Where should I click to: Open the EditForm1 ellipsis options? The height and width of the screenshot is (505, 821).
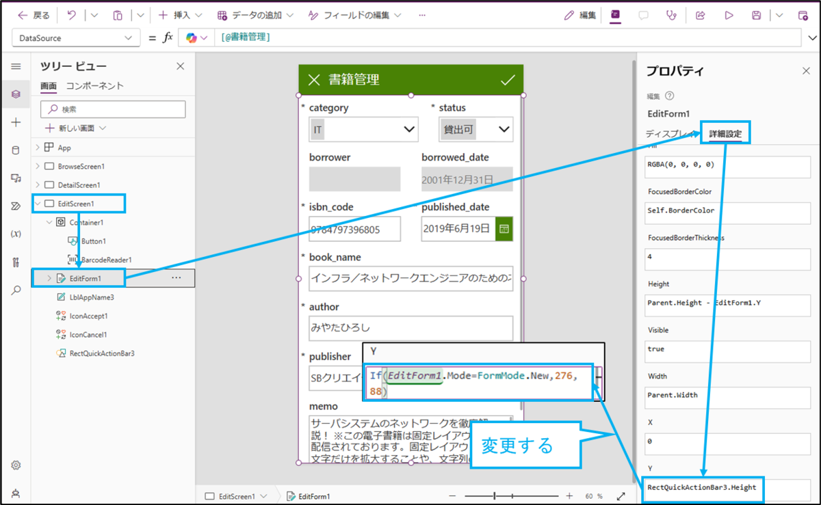(x=177, y=278)
